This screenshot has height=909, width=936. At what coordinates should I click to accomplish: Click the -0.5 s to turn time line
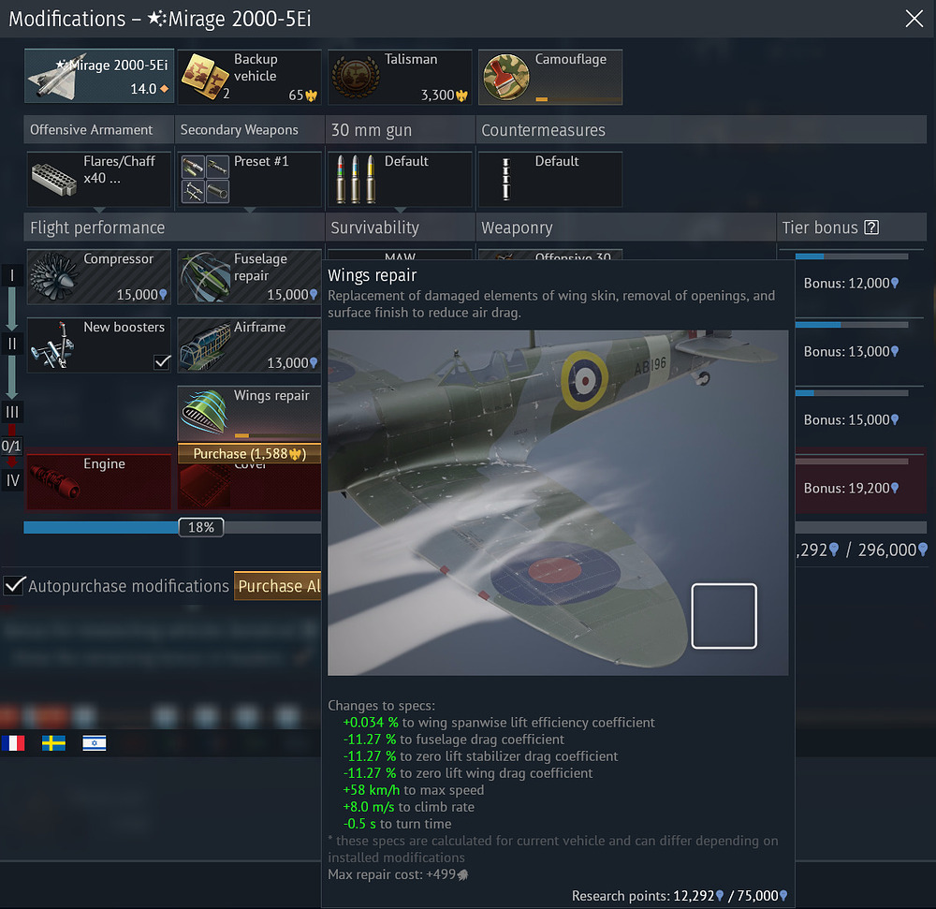397,823
